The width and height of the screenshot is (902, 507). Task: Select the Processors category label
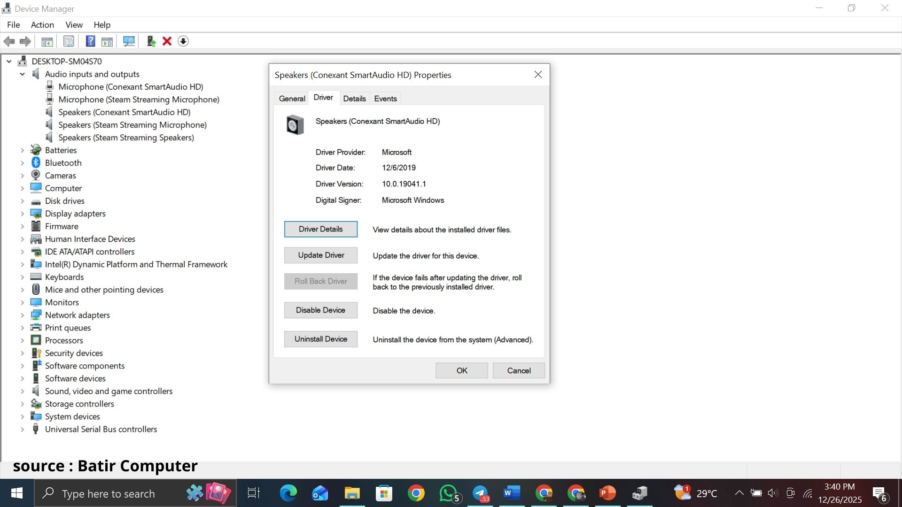(64, 340)
